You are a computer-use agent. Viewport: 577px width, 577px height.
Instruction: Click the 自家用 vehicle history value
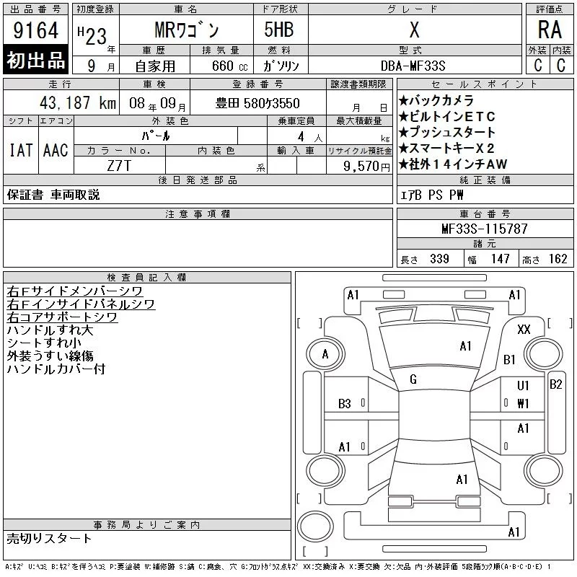[155, 66]
